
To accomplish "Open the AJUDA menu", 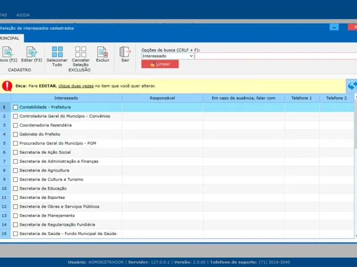I will point(23,15).
